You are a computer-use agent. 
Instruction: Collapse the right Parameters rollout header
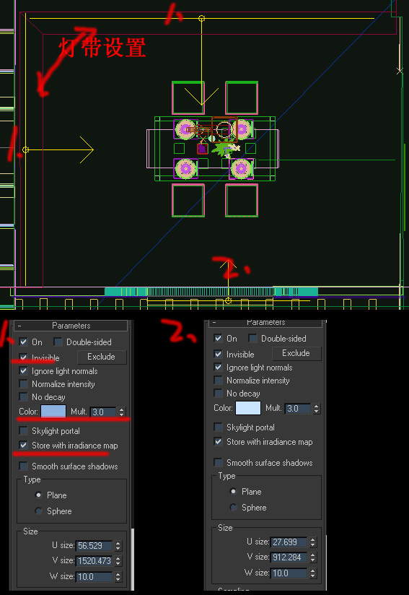266,323
